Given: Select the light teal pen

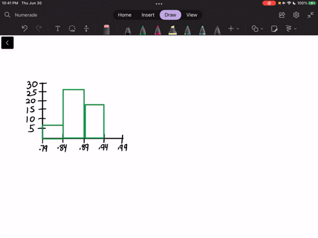Looking at the screenshot, I should (202, 30).
